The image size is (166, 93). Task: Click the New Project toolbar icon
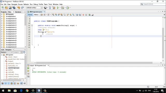(x=6, y=8)
